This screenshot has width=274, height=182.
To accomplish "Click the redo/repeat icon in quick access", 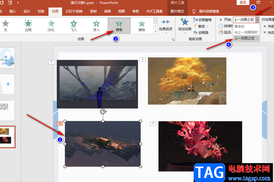I will pyautogui.click(x=2, y=2).
